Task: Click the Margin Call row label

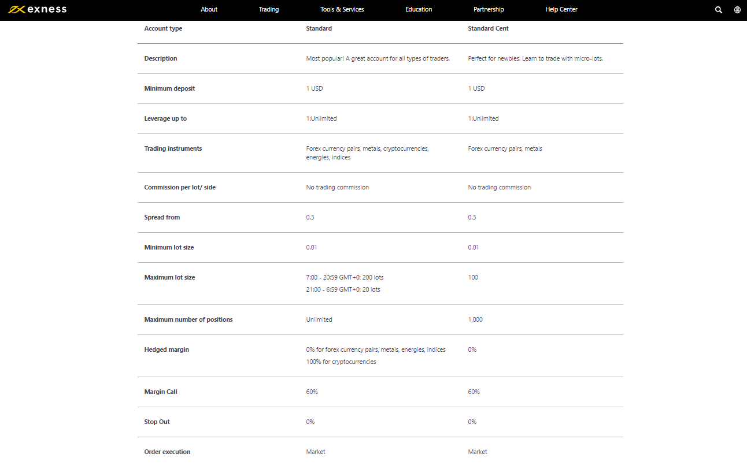Action: [x=161, y=392]
